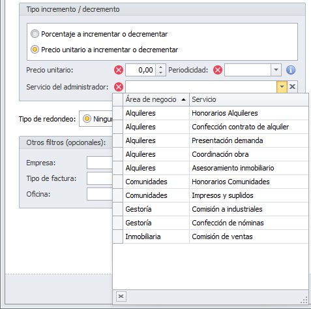Decrease Precio unitario with the down spinner arrow

tap(160, 73)
